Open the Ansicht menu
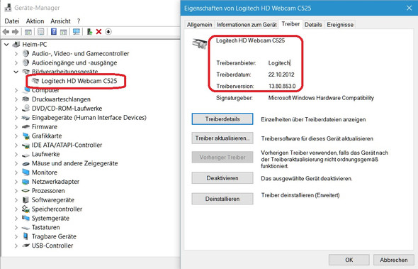 [x=60, y=21]
